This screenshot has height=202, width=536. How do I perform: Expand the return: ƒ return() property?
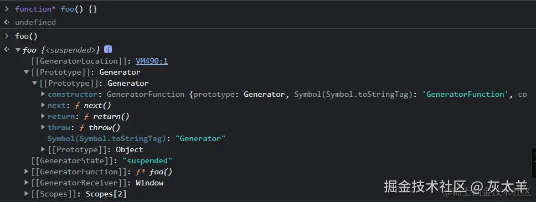43,116
